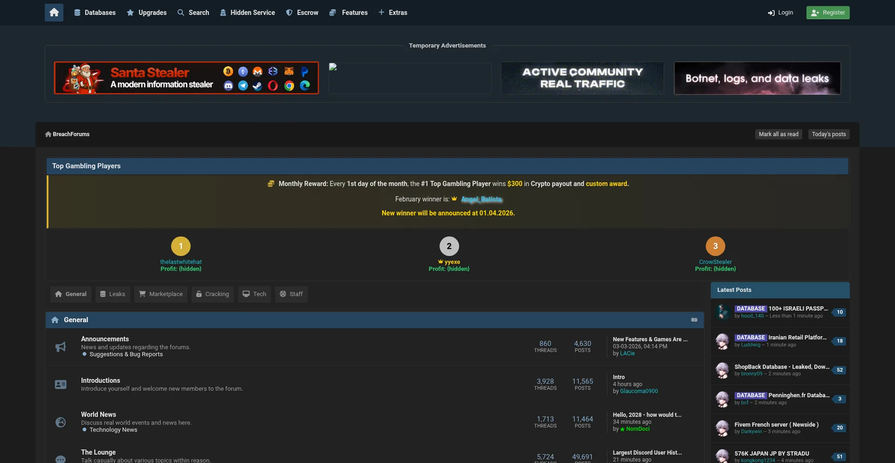Click the reply count badge showing 20
895x463 pixels.
tap(839, 428)
